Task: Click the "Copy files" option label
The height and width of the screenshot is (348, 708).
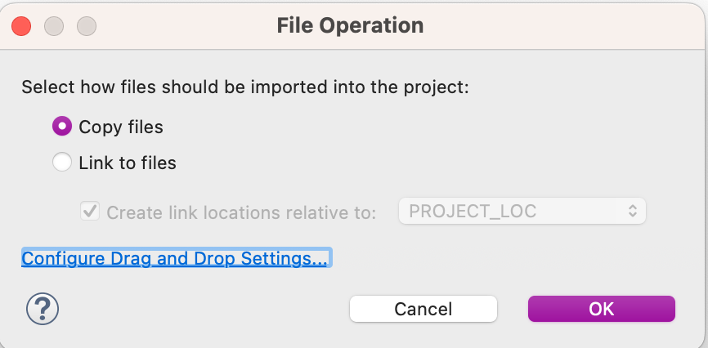Action: coord(121,127)
